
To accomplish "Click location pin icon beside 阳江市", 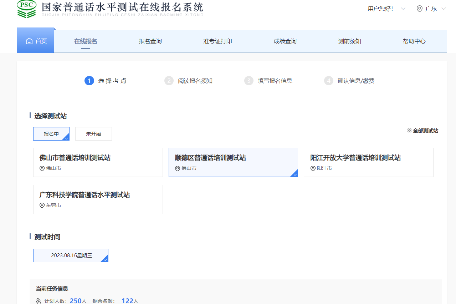I will click(x=313, y=168).
